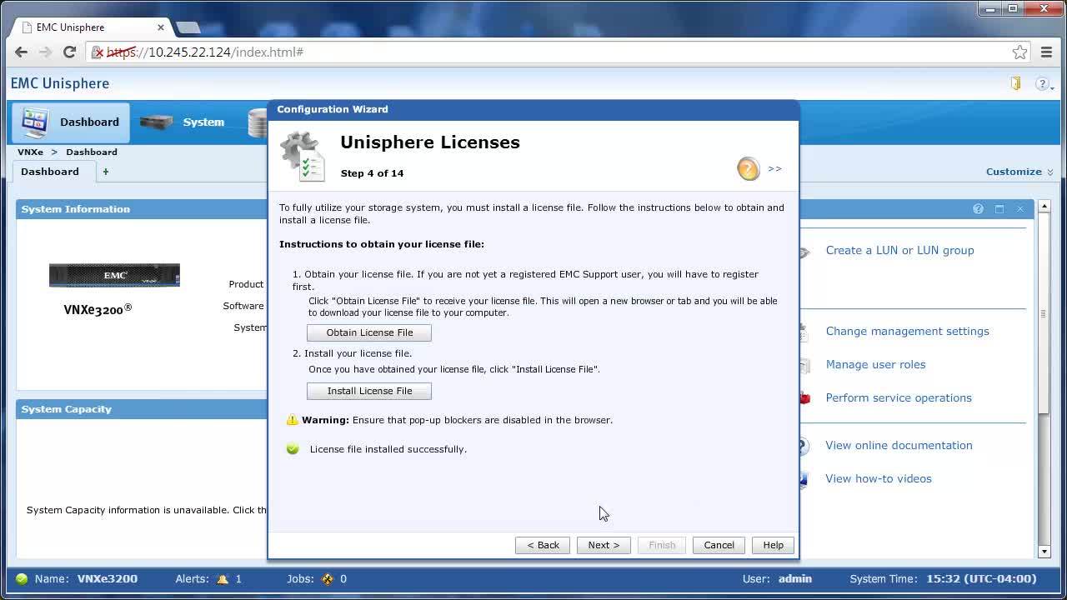Screen dimensions: 1067x600
Task: Click the 'Step 4 of 14' text
Action: coord(372,173)
